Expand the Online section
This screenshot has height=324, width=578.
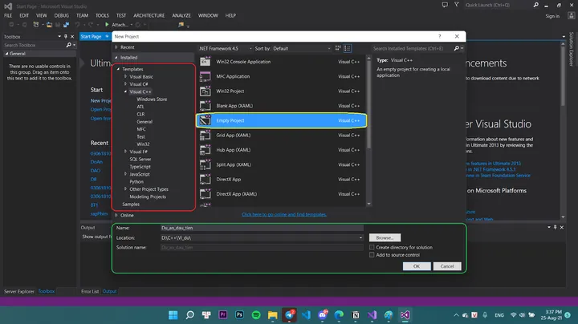point(116,215)
